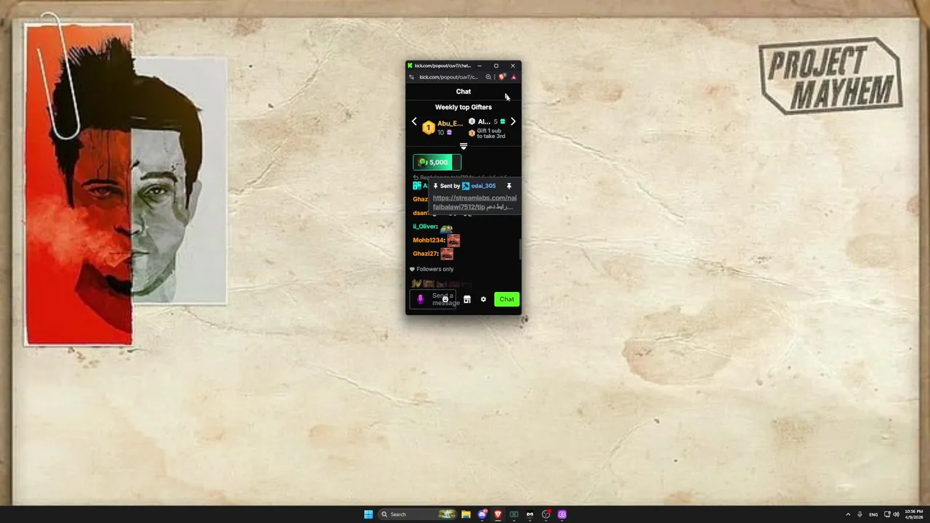Switch to Brave browser in taskbar

pos(498,514)
